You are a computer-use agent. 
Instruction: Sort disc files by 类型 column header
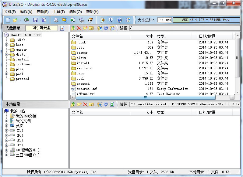(x=173, y=36)
